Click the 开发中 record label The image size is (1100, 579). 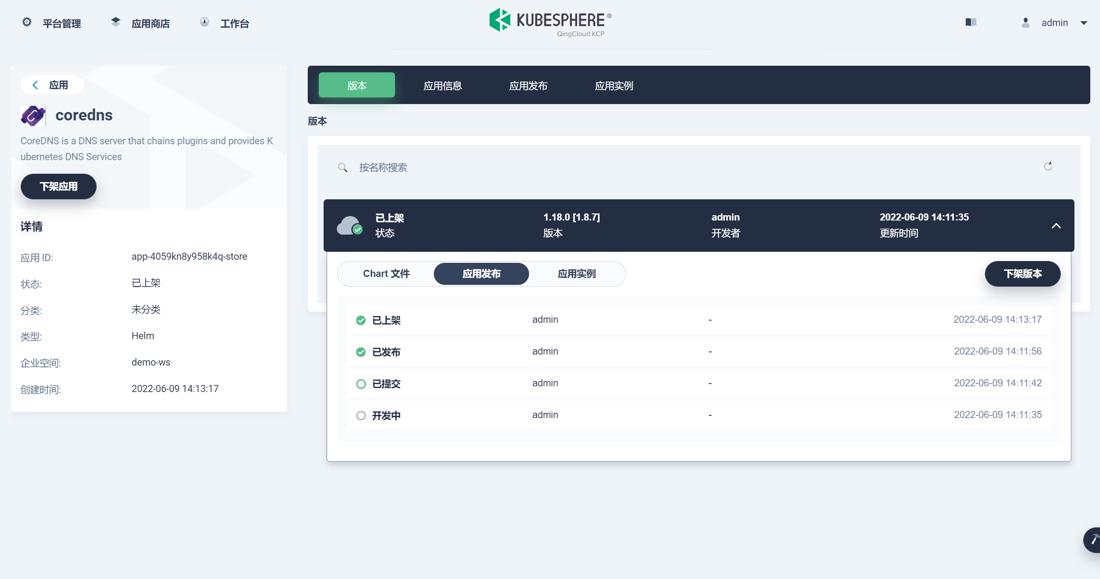pos(386,415)
